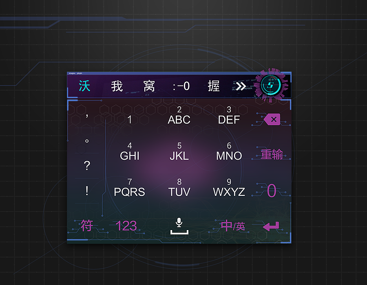
Task: Expand more candidates with double chevron
Action: tap(241, 86)
